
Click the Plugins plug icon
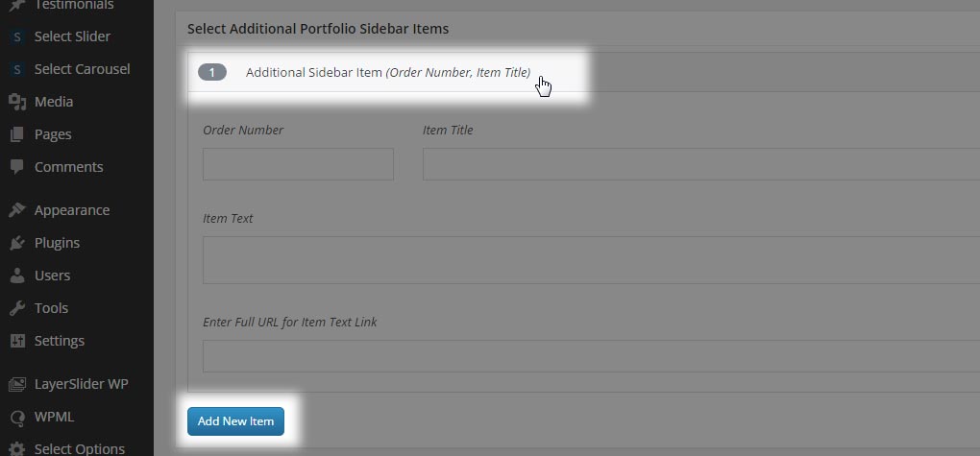[x=16, y=243]
